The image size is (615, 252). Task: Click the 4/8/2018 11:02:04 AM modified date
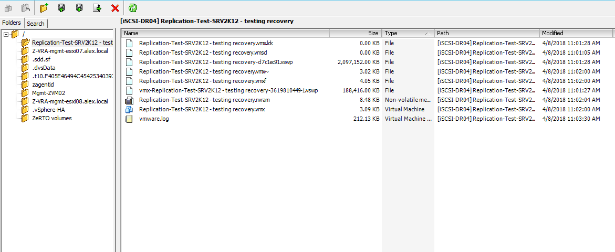pos(571,100)
